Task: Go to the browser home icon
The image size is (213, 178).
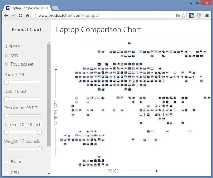Action: tap(28, 16)
